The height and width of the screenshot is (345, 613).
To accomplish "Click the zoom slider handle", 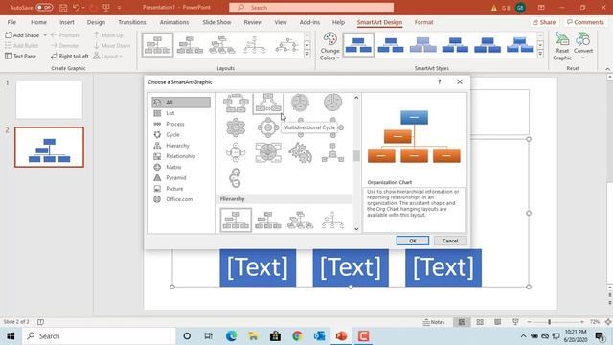I will [549, 322].
